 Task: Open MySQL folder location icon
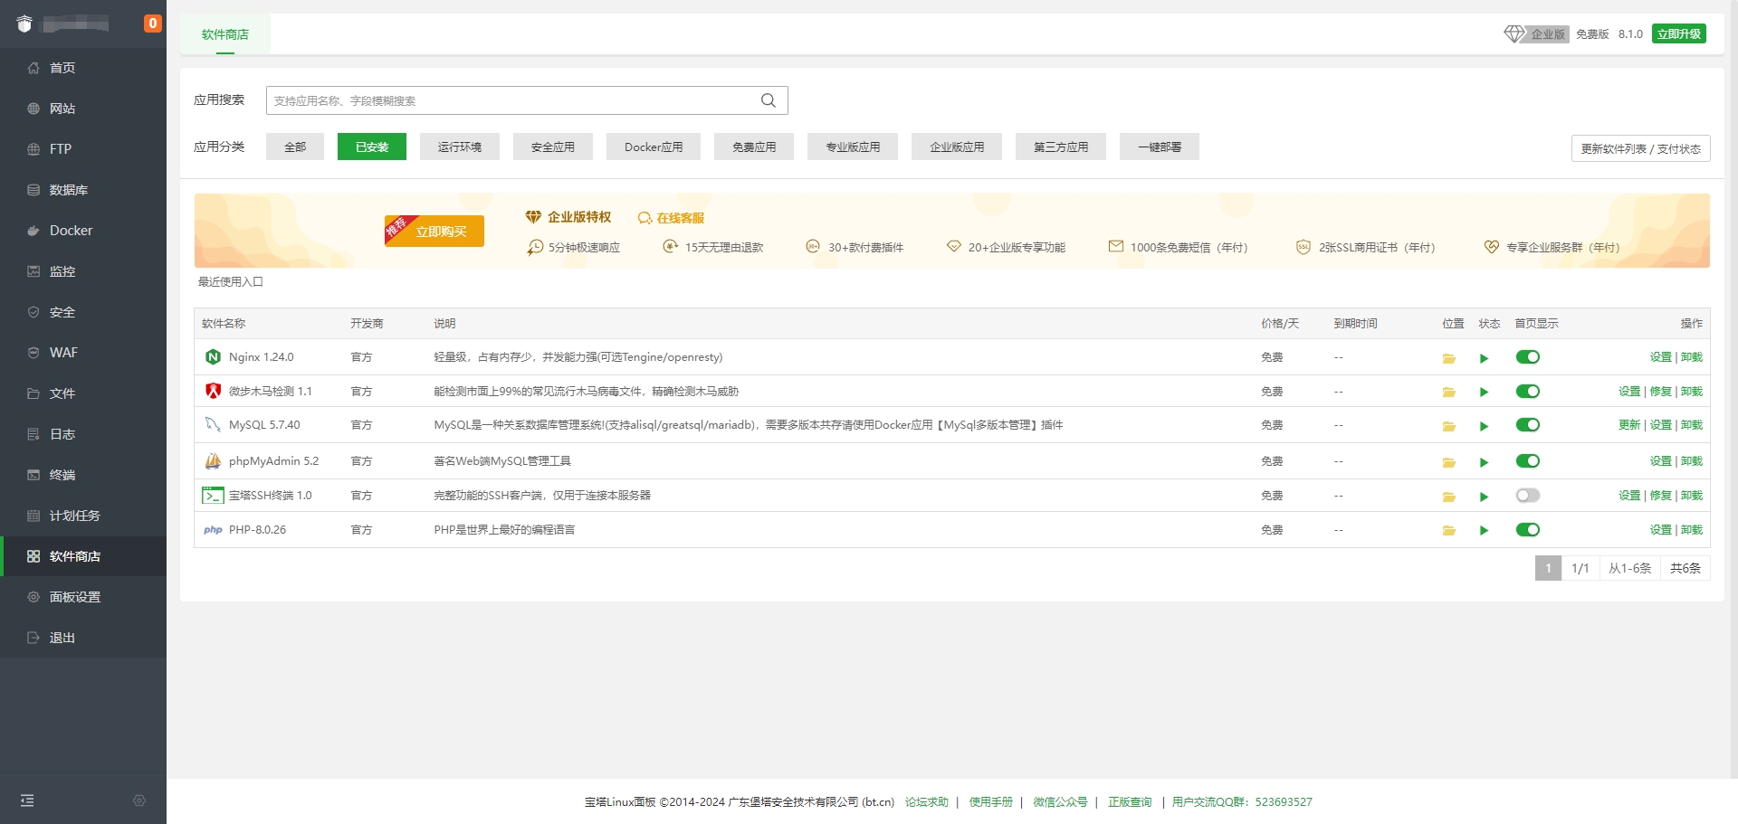pos(1448,426)
